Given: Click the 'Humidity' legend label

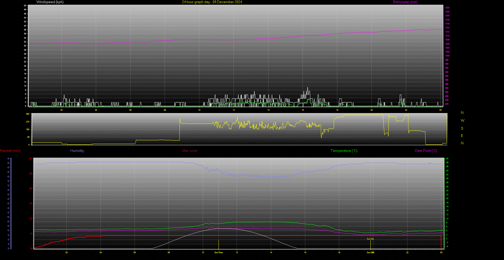Looking at the screenshot, I should coord(77,151).
